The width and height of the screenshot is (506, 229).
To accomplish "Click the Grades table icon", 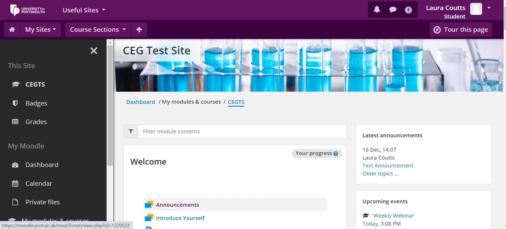I will [15, 122].
